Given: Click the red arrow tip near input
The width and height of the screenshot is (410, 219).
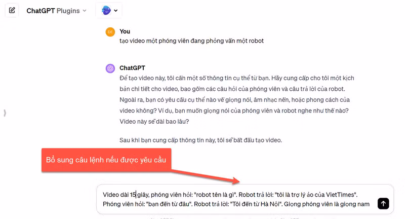Looking at the screenshot, I should [236, 180].
